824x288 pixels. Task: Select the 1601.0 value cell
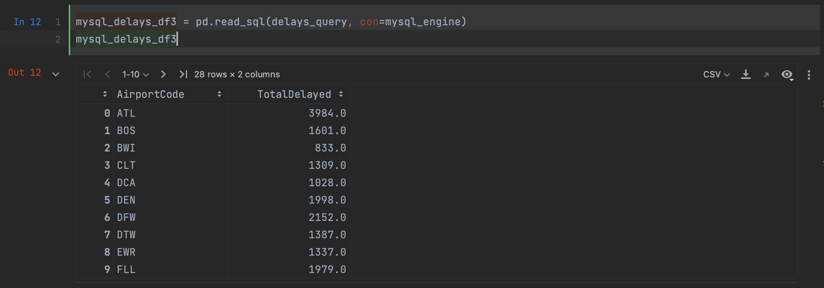tap(289, 131)
